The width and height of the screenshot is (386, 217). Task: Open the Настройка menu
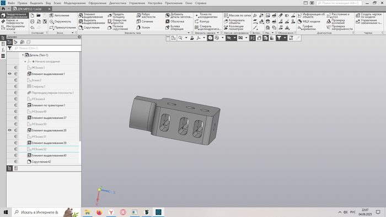(155, 3)
